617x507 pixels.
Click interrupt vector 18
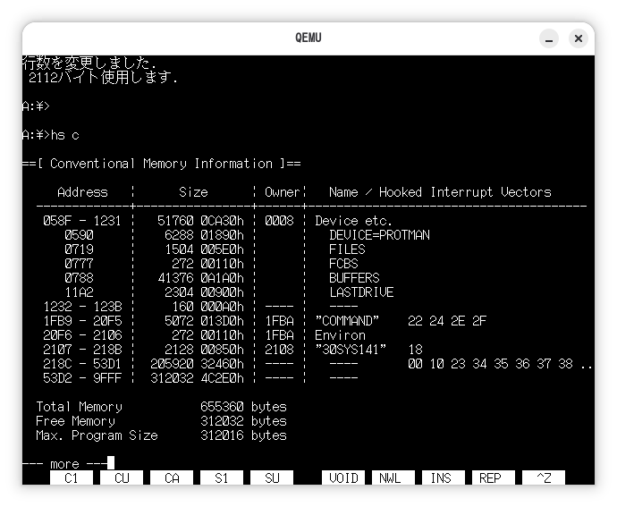[415, 349]
